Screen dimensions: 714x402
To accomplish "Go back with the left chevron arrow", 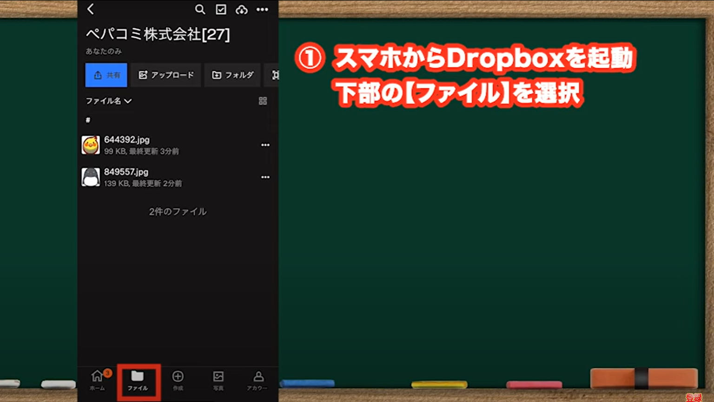I will (91, 9).
